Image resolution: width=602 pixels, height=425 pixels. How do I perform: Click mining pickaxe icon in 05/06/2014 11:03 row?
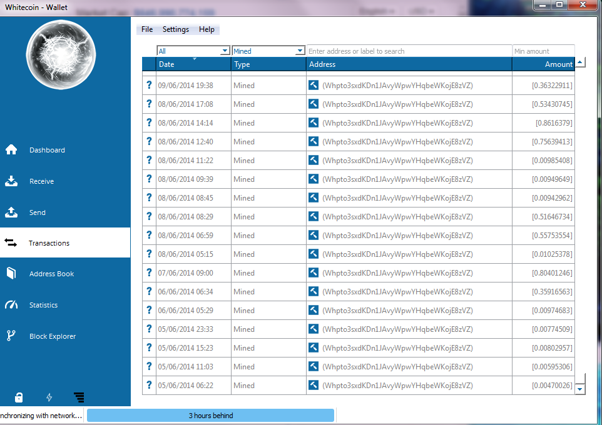314,366
